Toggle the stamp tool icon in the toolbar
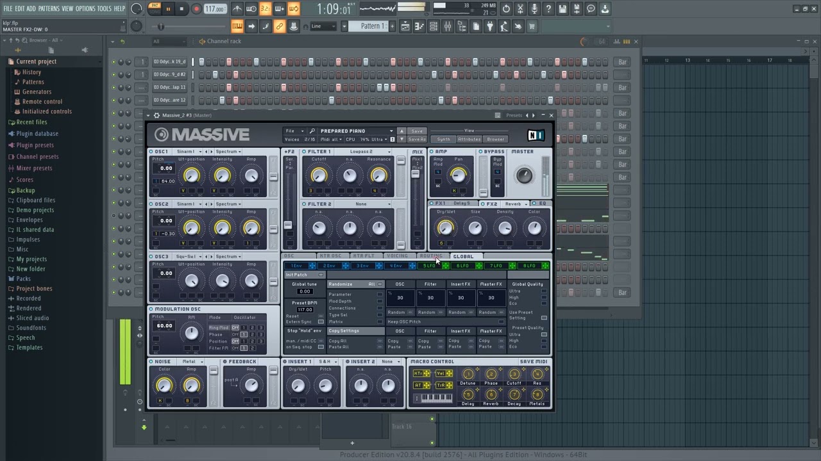 [294, 26]
